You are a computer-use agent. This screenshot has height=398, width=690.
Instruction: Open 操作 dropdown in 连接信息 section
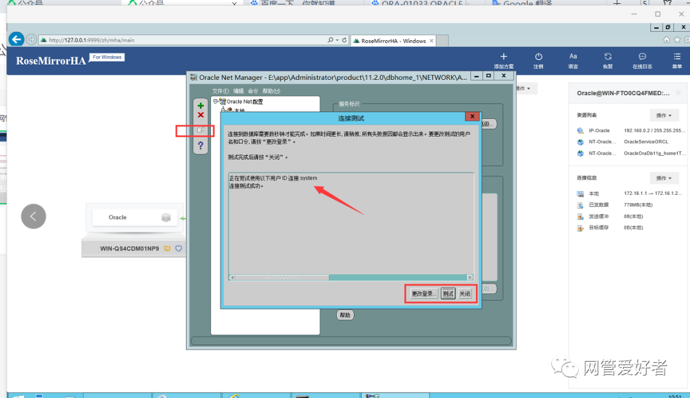pyautogui.click(x=664, y=178)
